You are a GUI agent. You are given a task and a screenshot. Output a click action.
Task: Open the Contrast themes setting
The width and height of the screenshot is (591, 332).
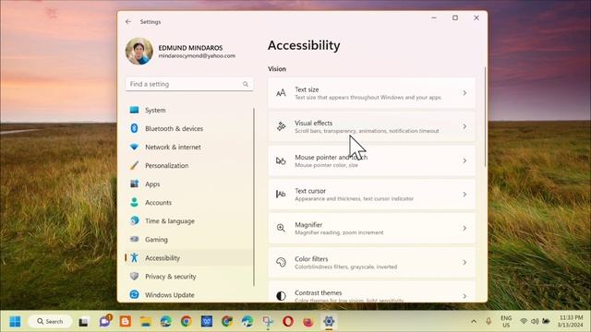(x=371, y=292)
